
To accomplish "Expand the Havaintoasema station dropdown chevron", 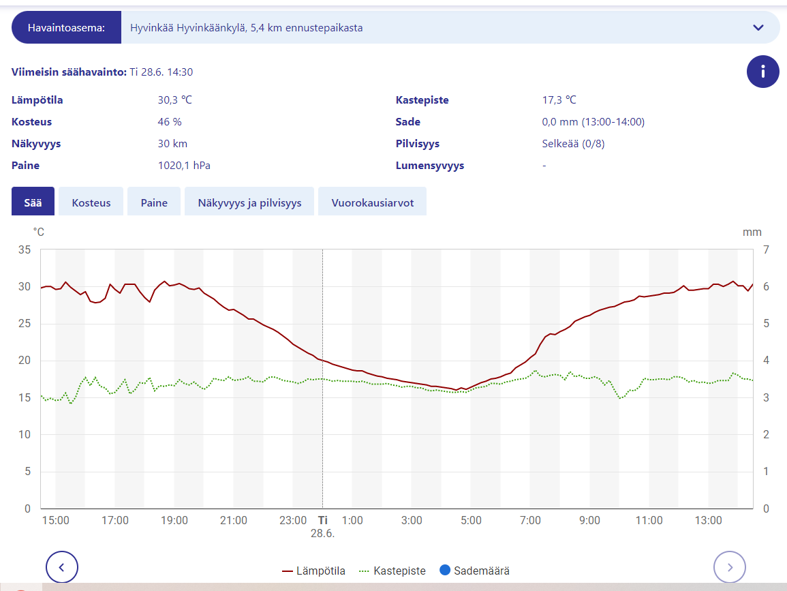I will pyautogui.click(x=758, y=28).
